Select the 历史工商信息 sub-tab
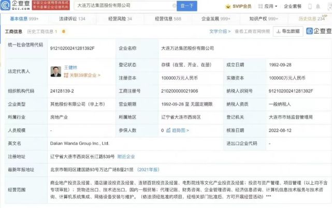Screen dimensions: 332x208 point(42,32)
